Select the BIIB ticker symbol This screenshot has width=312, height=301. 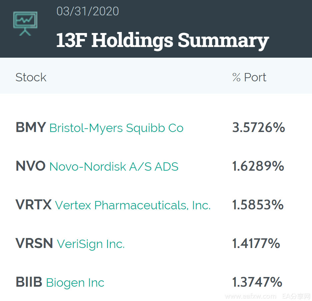(x=29, y=282)
